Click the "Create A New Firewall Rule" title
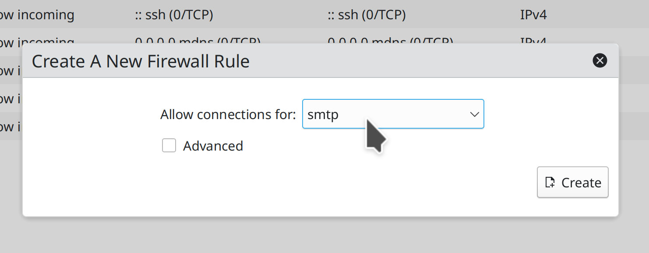Viewport: 649px width, 253px height. (141, 61)
